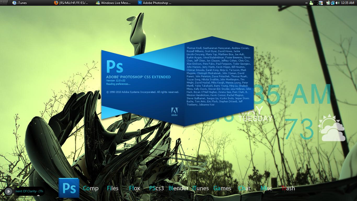
Task: Click the volume speaker tray icon
Action: tap(337, 3)
